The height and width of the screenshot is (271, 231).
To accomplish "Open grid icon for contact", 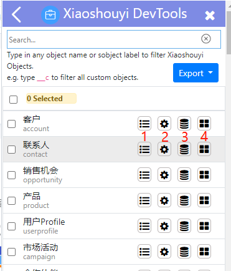I will tap(204, 149).
